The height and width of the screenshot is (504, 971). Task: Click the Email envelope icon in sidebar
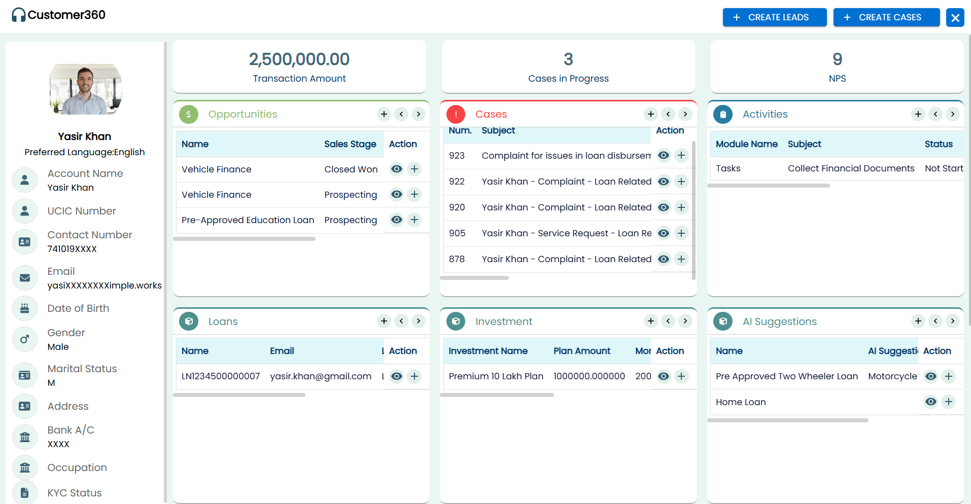[25, 278]
